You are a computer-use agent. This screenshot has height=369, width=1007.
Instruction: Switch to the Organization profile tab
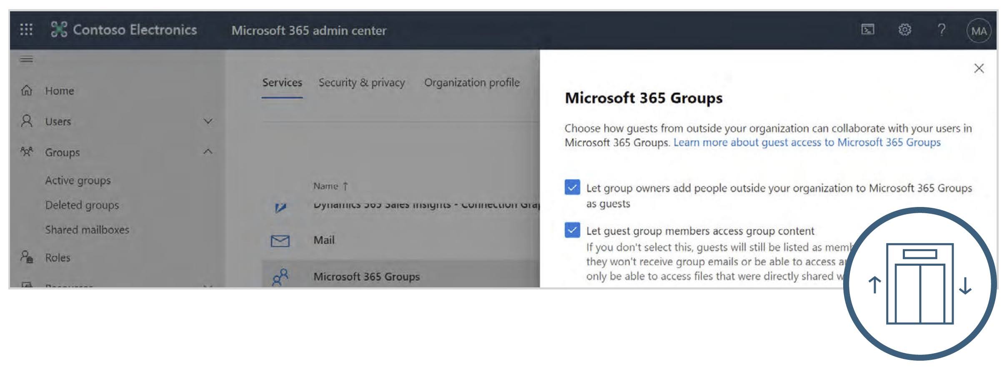click(472, 82)
